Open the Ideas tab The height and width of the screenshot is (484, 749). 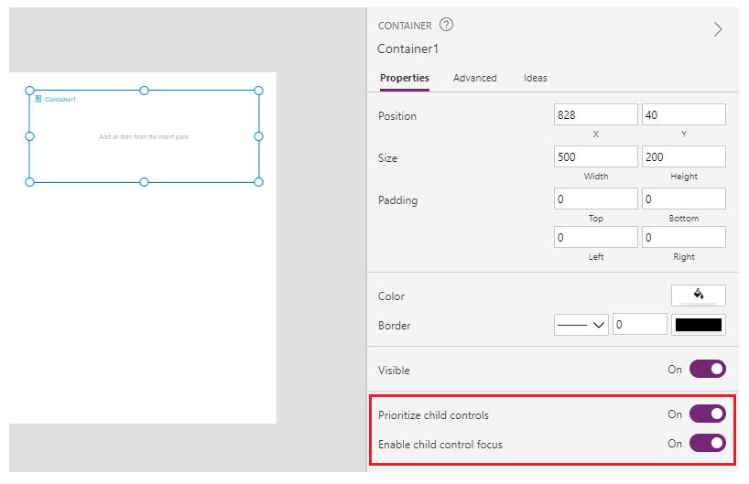pyautogui.click(x=535, y=78)
